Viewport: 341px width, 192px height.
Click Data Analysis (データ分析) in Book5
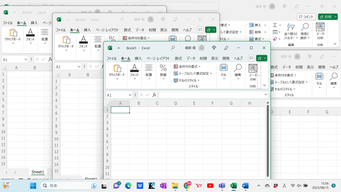253,73
